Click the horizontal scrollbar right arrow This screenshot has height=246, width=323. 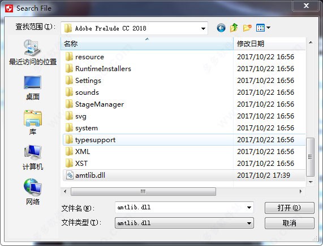[300, 191]
